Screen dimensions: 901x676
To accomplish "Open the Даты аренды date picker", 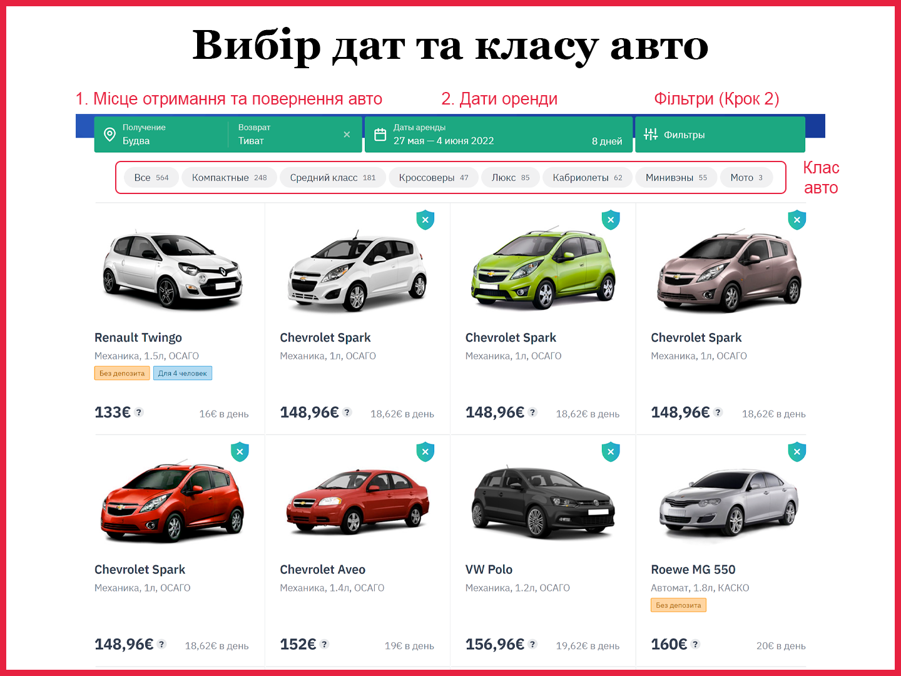I will coord(499,135).
